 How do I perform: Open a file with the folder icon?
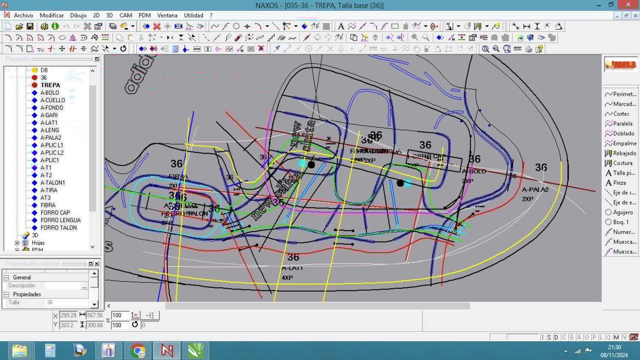19,26
